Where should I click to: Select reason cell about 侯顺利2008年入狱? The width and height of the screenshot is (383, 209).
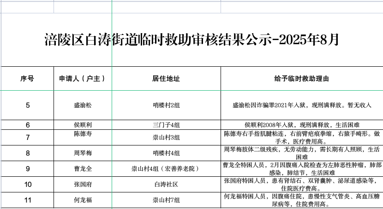302,125
